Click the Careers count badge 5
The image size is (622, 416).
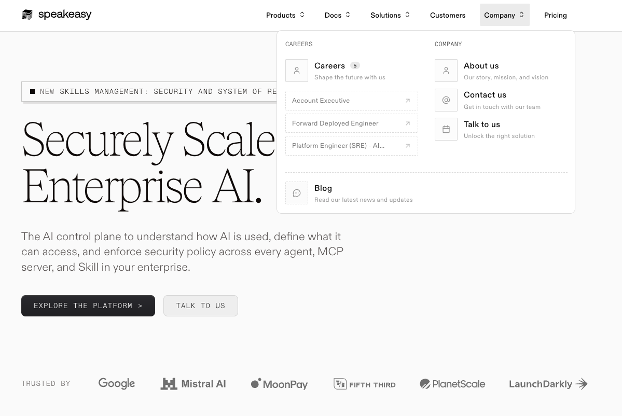355,66
